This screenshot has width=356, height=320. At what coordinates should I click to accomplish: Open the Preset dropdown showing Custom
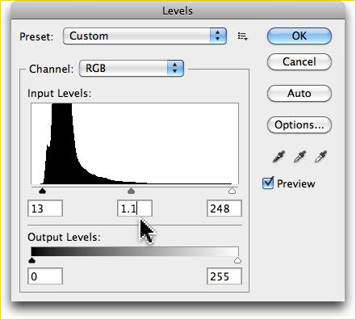tap(144, 36)
